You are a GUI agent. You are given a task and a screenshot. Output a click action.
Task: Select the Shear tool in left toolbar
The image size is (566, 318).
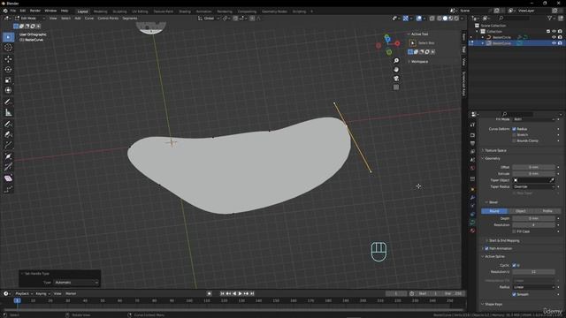pos(8,178)
